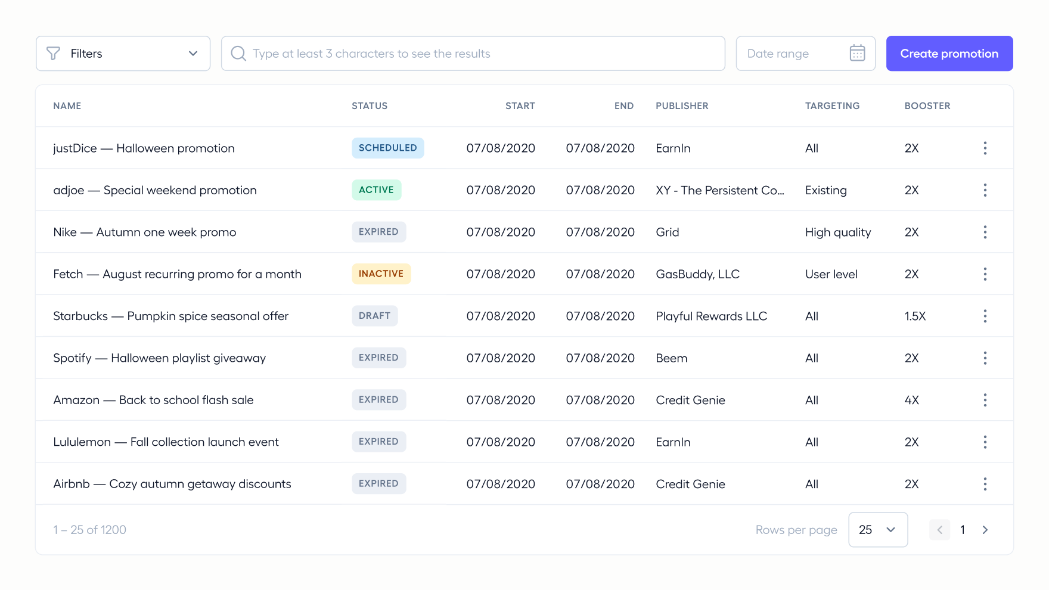Open kebab menu for Lululemon Fall collection

985,442
